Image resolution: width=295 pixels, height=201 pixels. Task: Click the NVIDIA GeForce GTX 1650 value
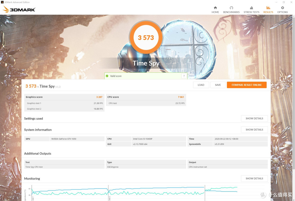(64, 139)
